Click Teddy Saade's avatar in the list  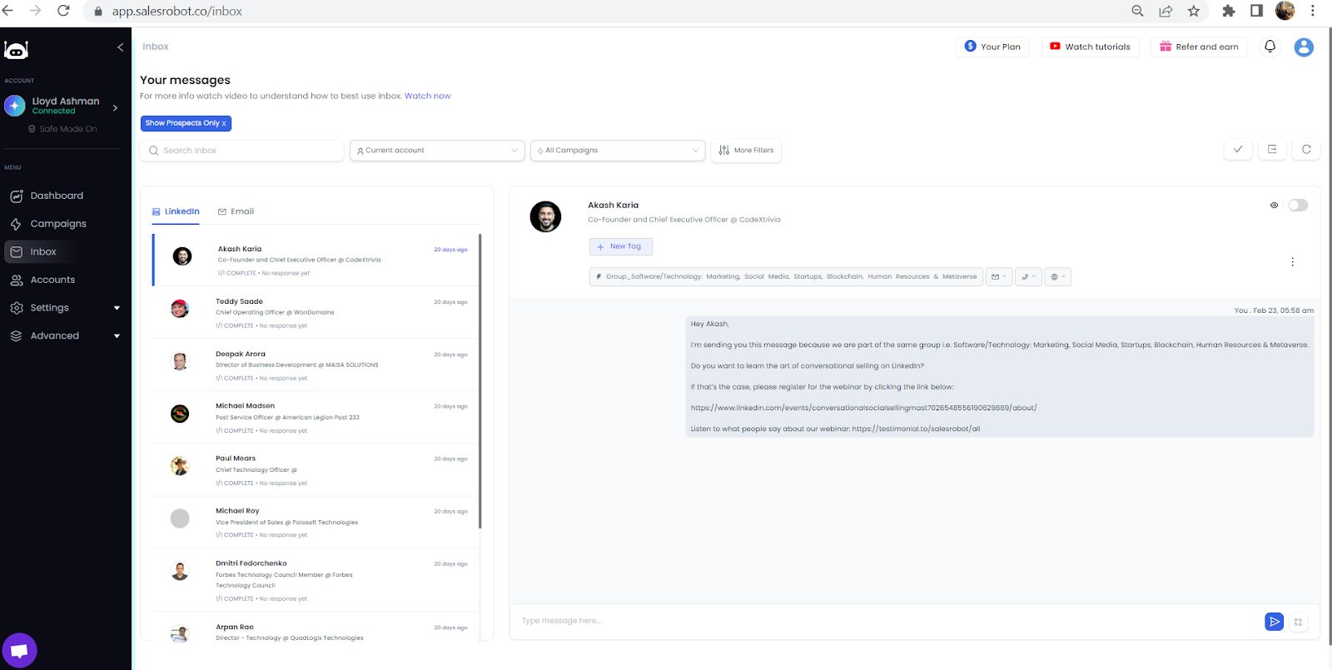coord(180,309)
